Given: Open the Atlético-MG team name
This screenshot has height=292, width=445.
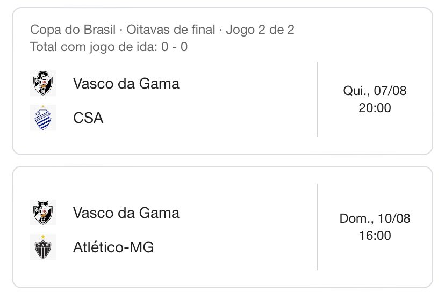Looking at the screenshot, I should pos(113,247).
